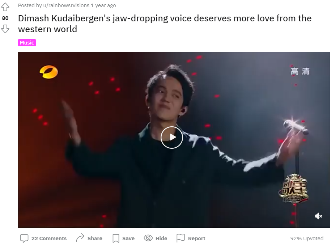Click the Singer show logo in the video
Screen dimensions: 331x245
click(293, 189)
